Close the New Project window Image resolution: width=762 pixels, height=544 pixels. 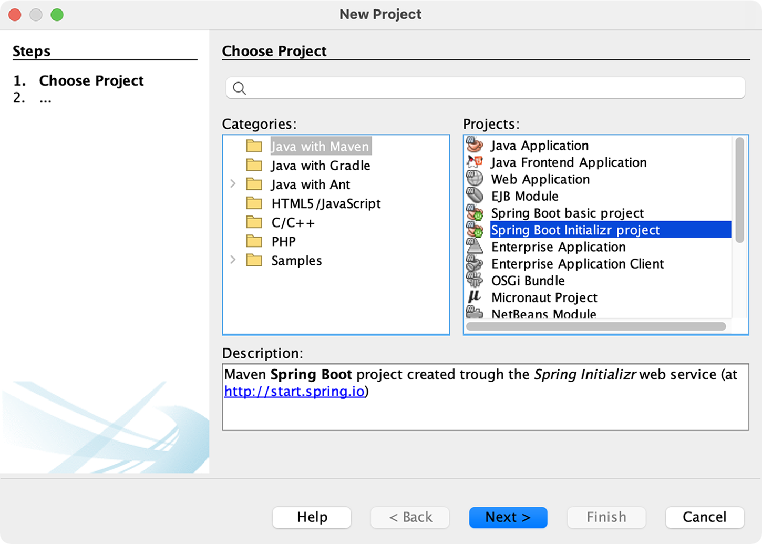point(15,15)
